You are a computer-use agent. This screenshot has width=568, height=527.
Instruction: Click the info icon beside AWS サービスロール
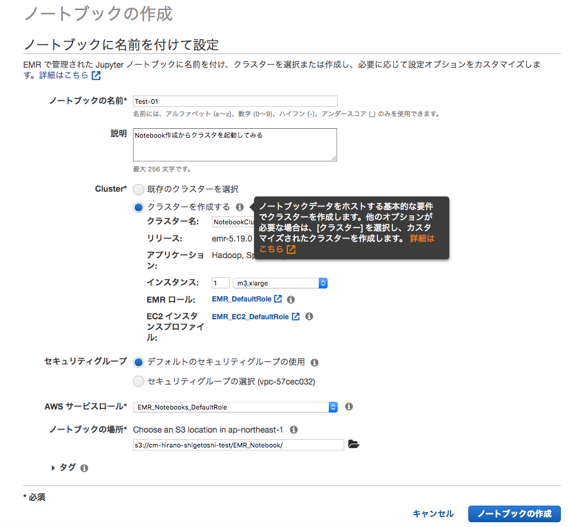point(348,407)
